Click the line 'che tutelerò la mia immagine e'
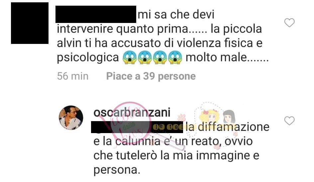314x182 pixels. (176, 155)
